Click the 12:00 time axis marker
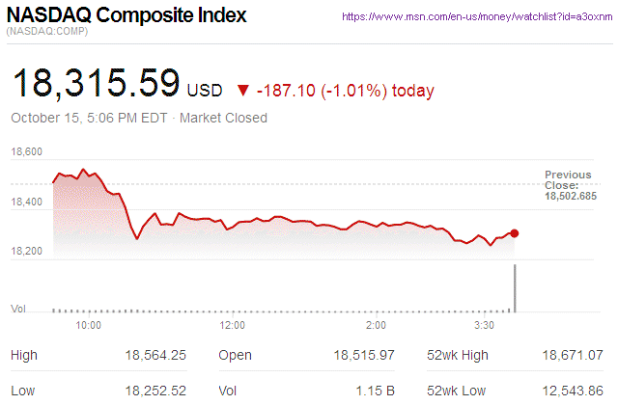 pos(233,326)
